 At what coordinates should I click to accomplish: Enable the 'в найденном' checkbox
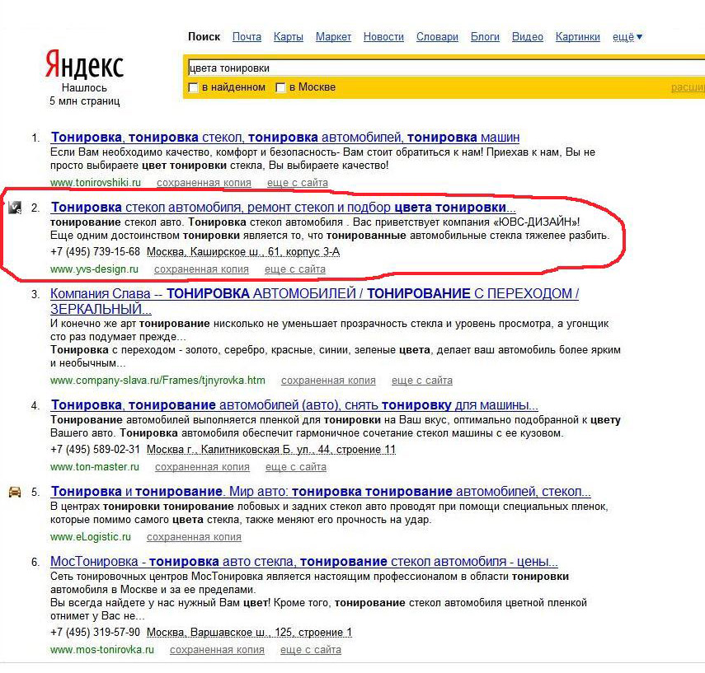coord(193,87)
